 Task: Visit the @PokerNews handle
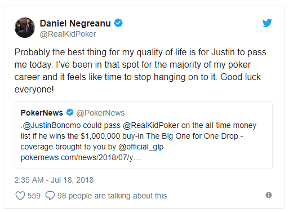point(100,113)
